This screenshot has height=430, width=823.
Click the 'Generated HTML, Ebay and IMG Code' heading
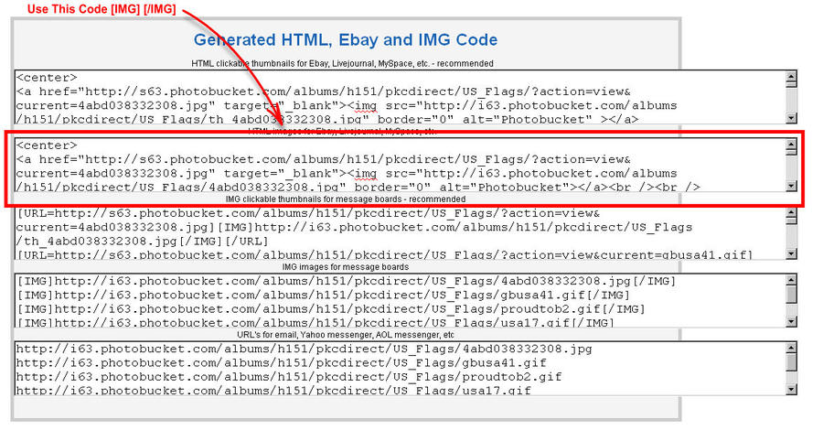click(x=345, y=40)
